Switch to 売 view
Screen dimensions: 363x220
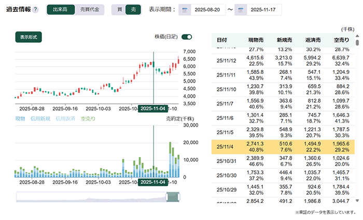click(133, 9)
